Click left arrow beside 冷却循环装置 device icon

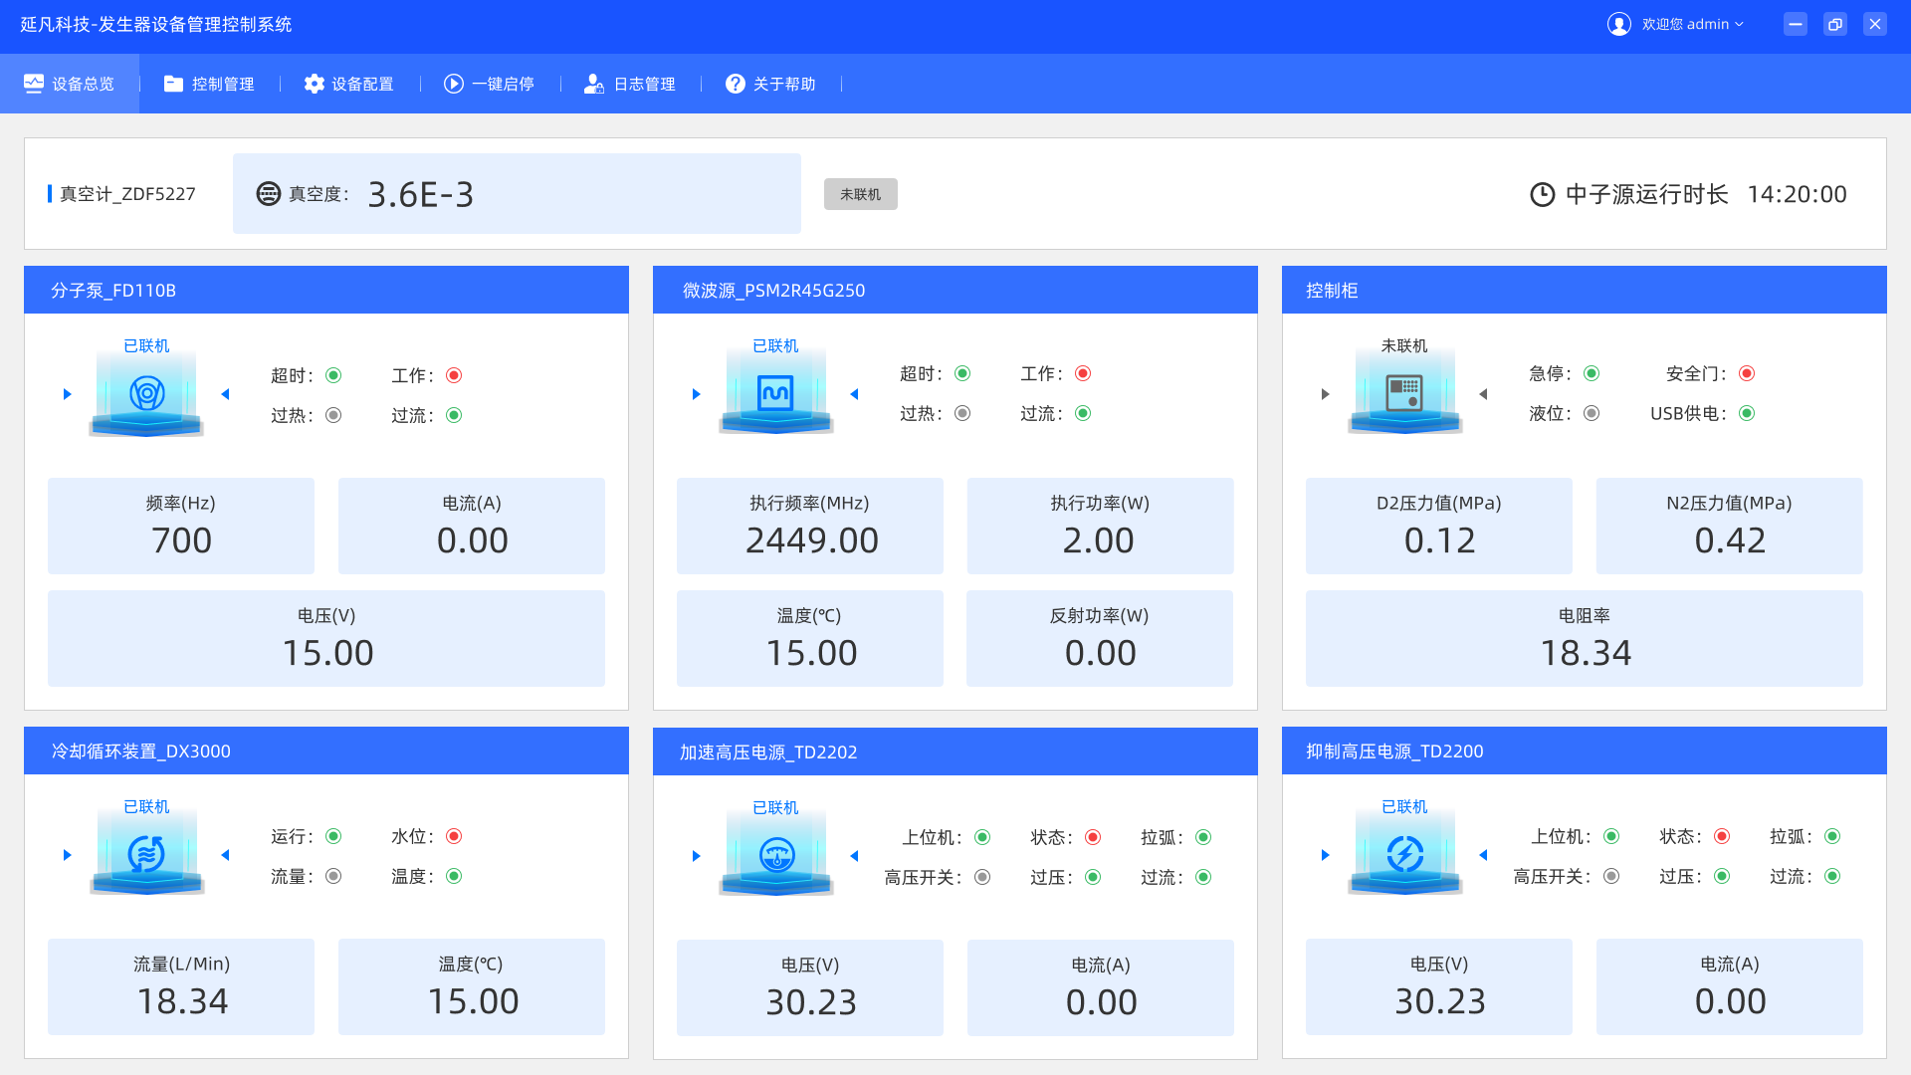coord(226,855)
